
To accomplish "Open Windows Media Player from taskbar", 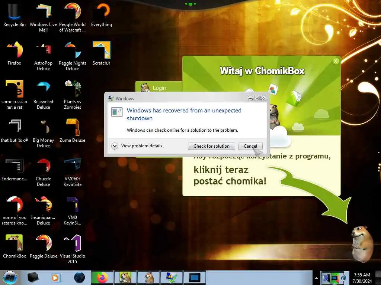I will (x=55, y=278).
